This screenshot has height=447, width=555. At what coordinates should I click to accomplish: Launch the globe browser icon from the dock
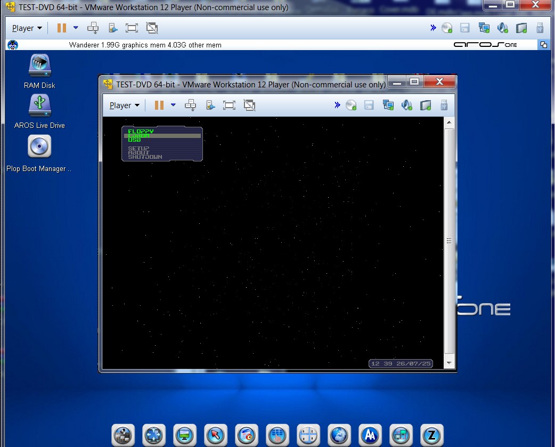(x=339, y=435)
